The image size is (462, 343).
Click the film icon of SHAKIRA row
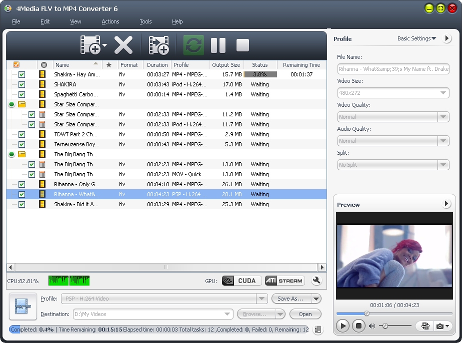click(x=42, y=84)
